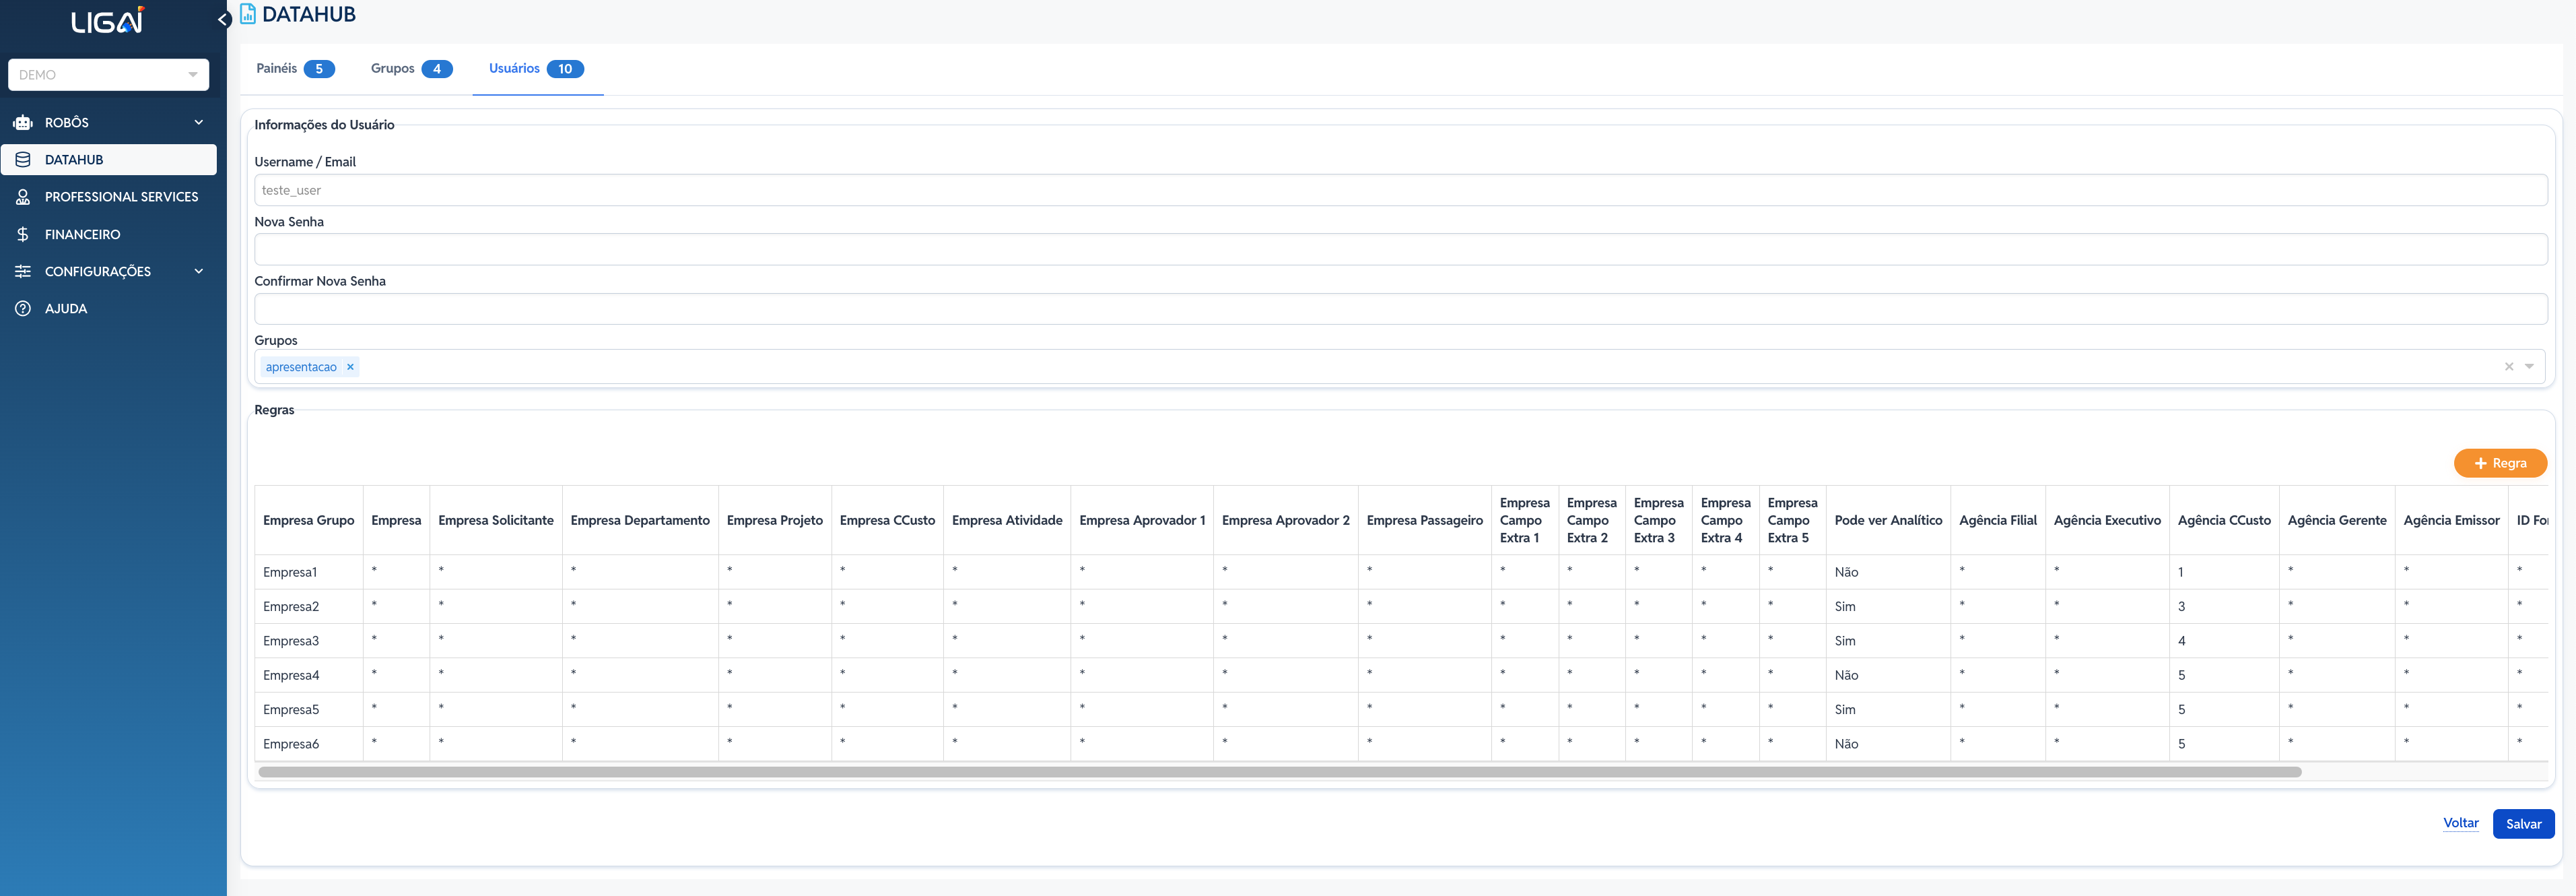This screenshot has height=896, width=2576.
Task: Click the Voltar link
Action: pos(2460,823)
